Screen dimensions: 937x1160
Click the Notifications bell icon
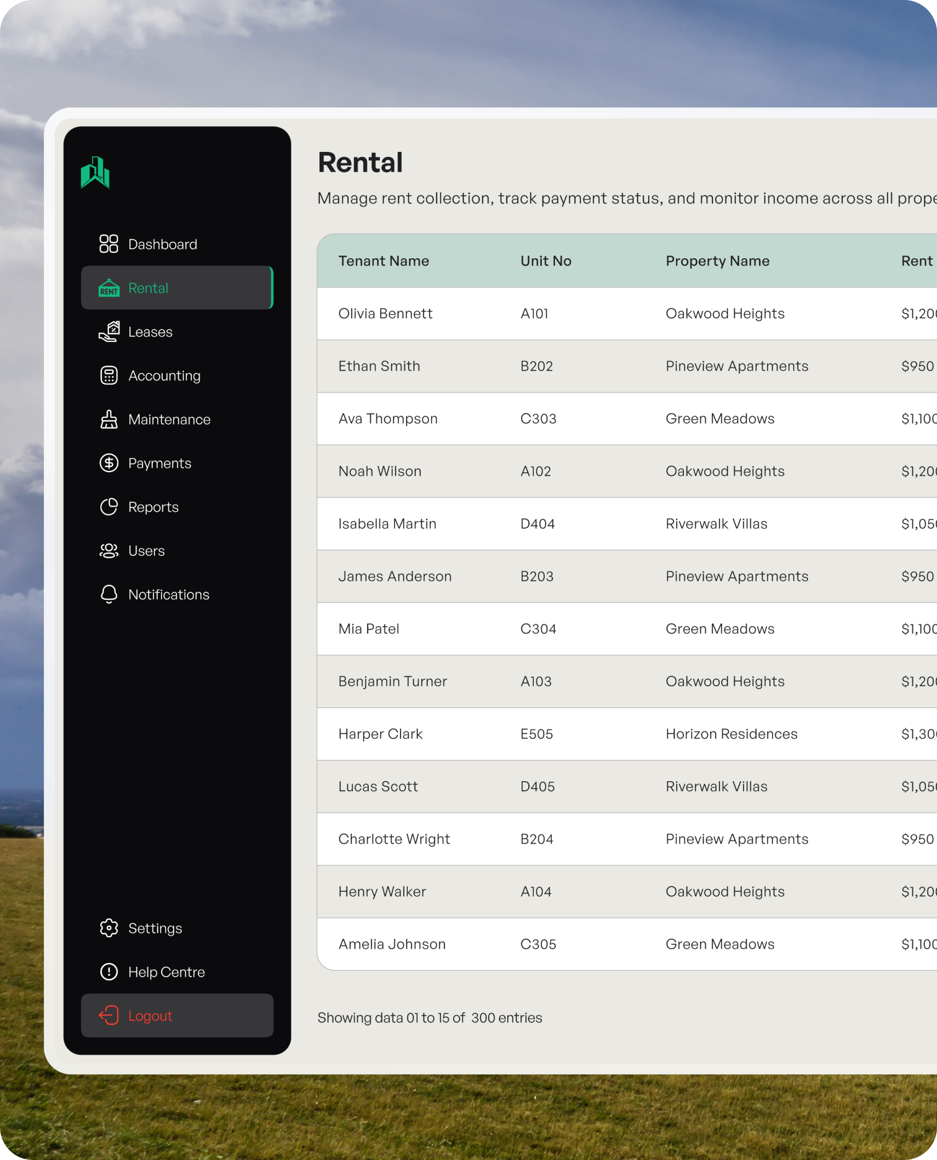coord(108,594)
